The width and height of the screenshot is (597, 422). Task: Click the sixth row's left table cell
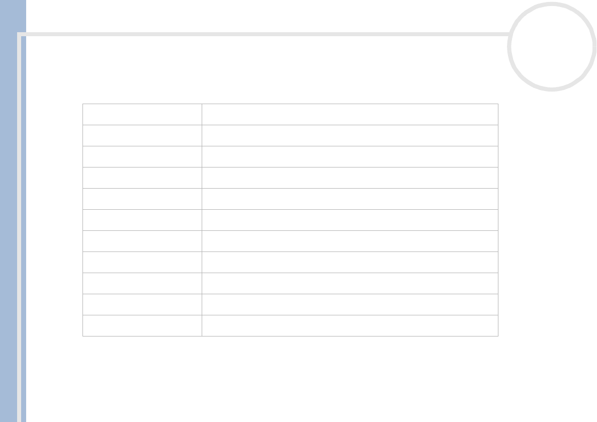pyautogui.click(x=142, y=220)
